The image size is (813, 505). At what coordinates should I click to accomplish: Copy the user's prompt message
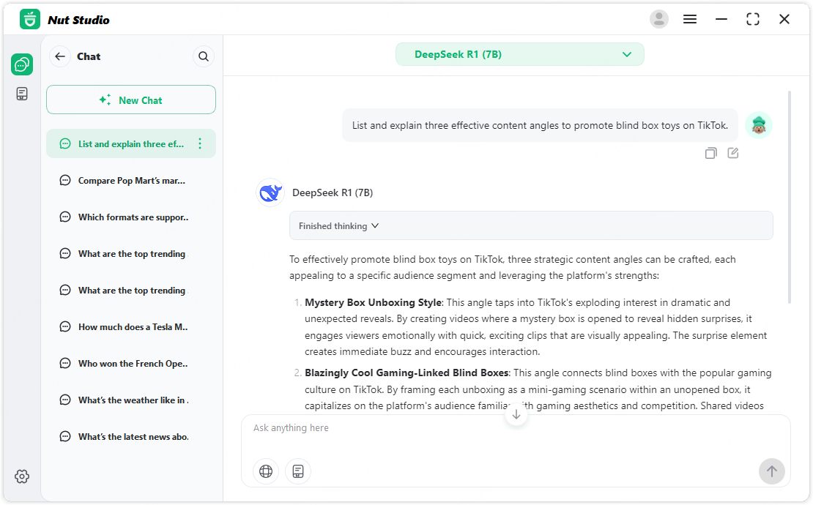coord(711,153)
